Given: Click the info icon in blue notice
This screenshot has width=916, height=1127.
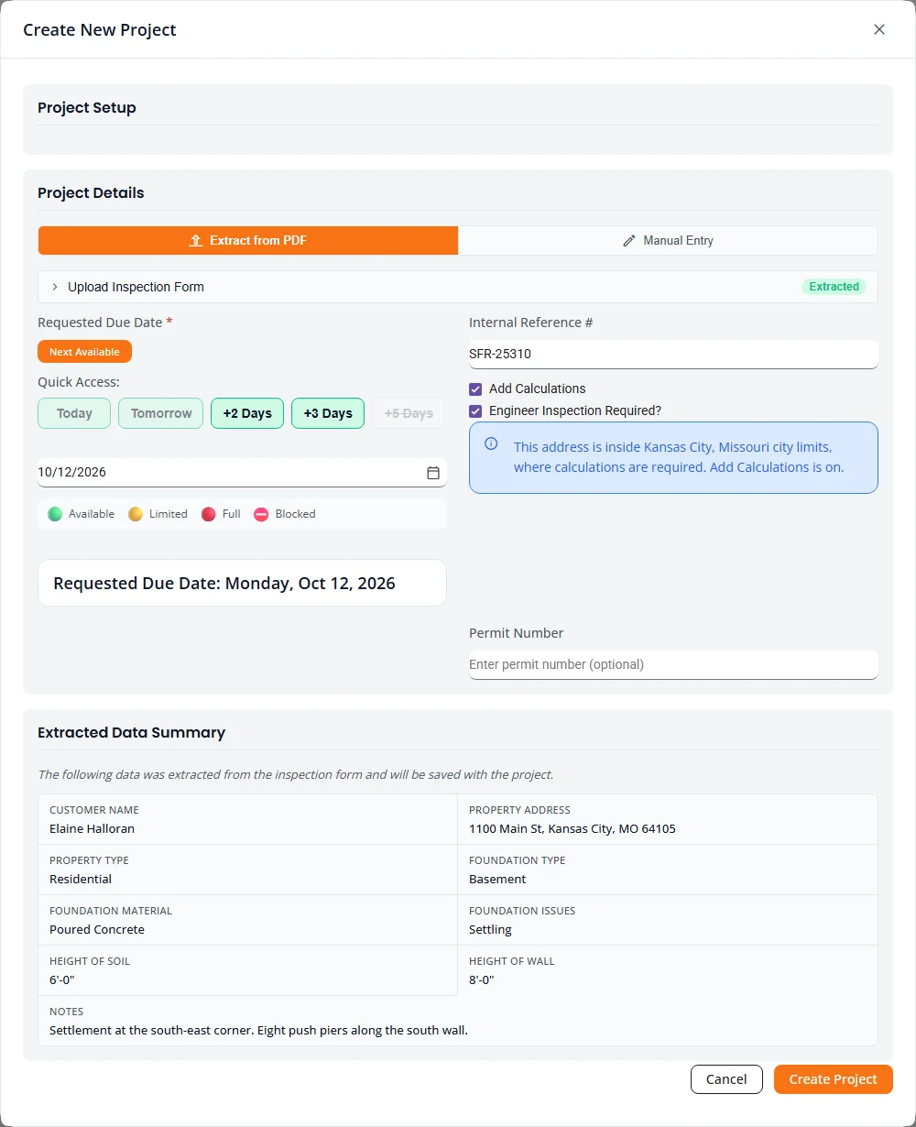Looking at the screenshot, I should click(491, 443).
